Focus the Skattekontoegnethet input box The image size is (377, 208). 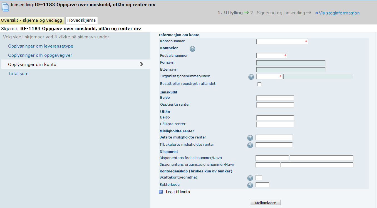coord(259,177)
